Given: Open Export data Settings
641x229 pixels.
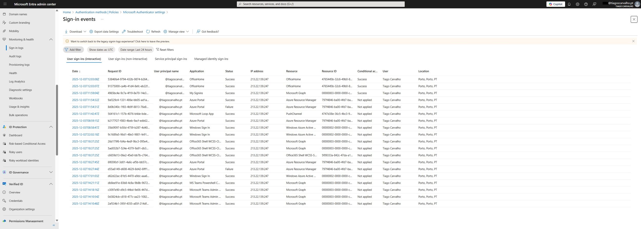Looking at the screenshot, I should click(104, 32).
